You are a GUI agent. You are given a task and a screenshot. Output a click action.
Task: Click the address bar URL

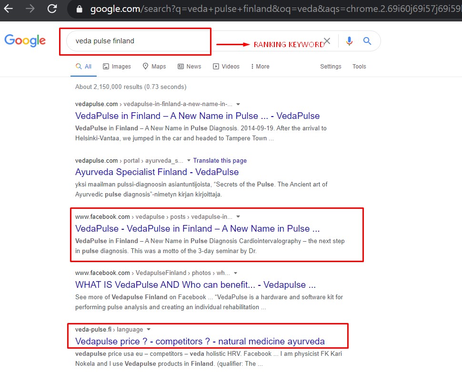[276, 9]
